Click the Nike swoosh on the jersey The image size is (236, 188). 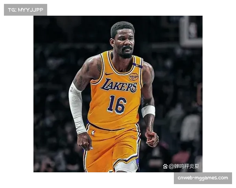coord(109,74)
